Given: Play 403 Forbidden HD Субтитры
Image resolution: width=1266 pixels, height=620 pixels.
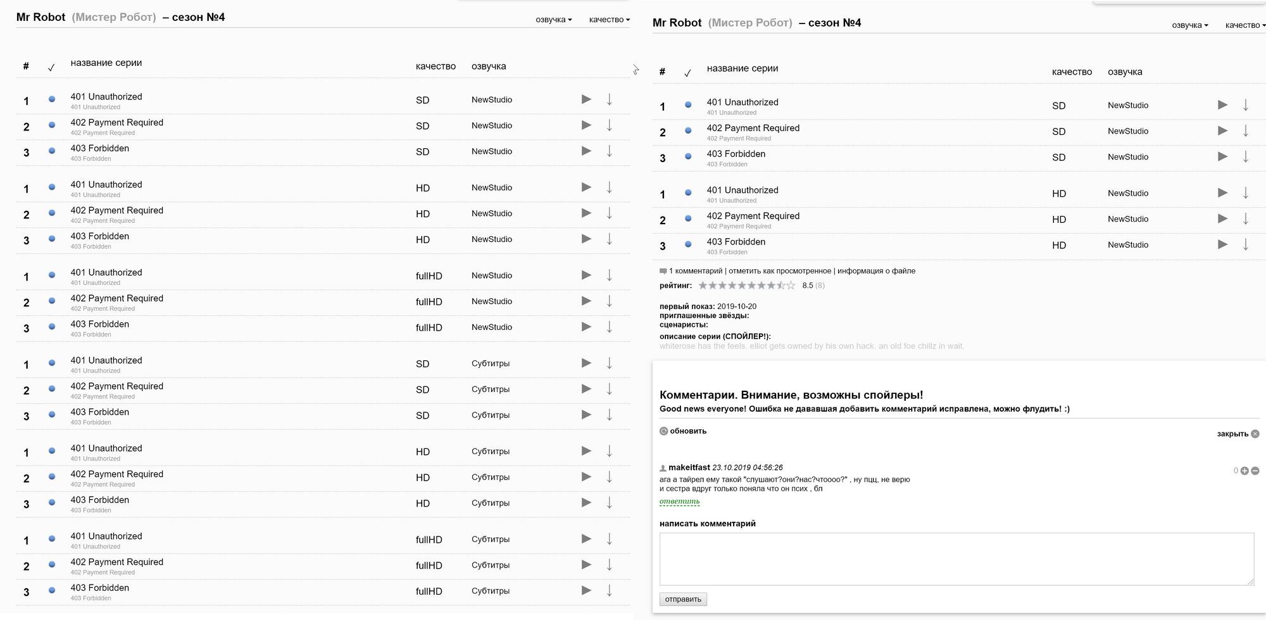Looking at the screenshot, I should [x=586, y=503].
